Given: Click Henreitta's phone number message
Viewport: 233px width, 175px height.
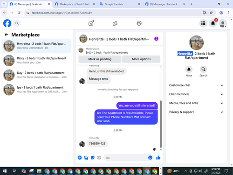Looking at the screenshot, I should click(x=97, y=143).
